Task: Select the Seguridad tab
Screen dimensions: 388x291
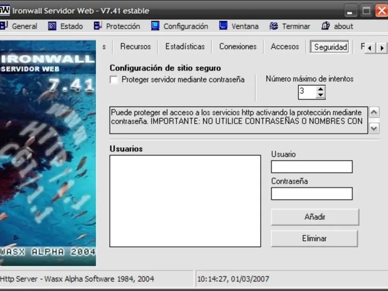Action: click(330, 47)
